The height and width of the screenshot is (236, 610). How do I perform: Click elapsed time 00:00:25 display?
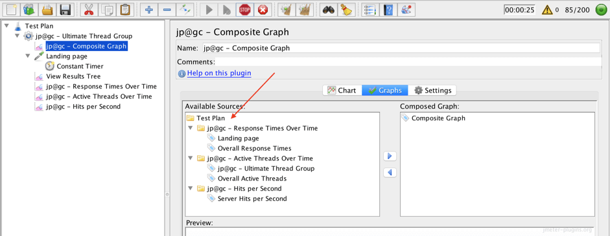tap(519, 10)
